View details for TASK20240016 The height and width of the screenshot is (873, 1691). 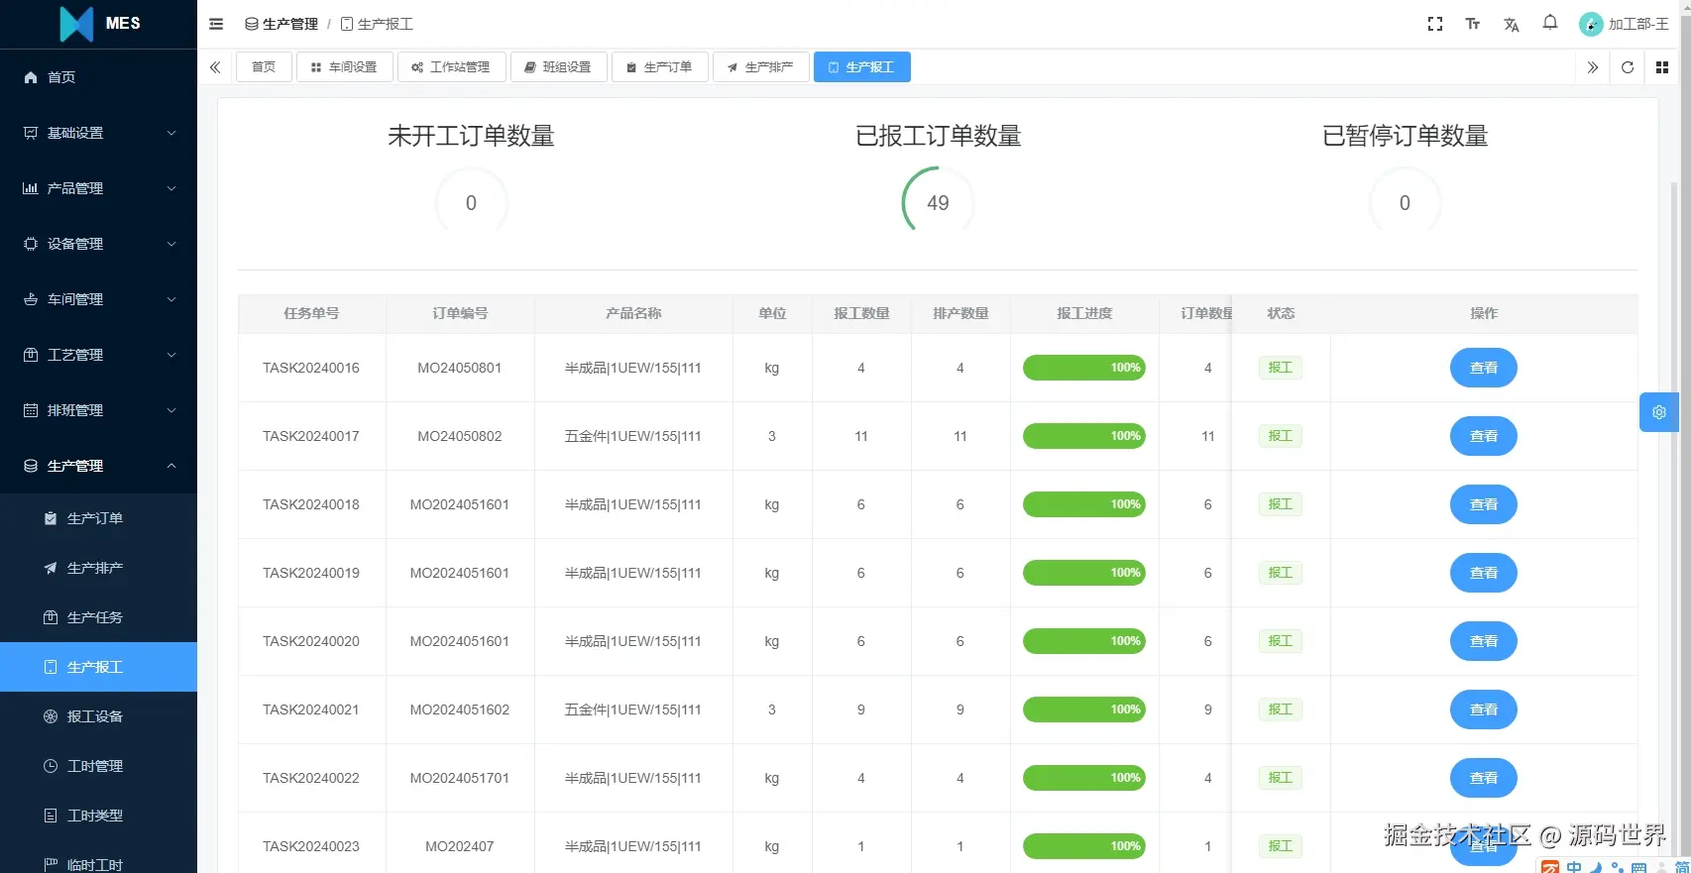[x=1483, y=368]
